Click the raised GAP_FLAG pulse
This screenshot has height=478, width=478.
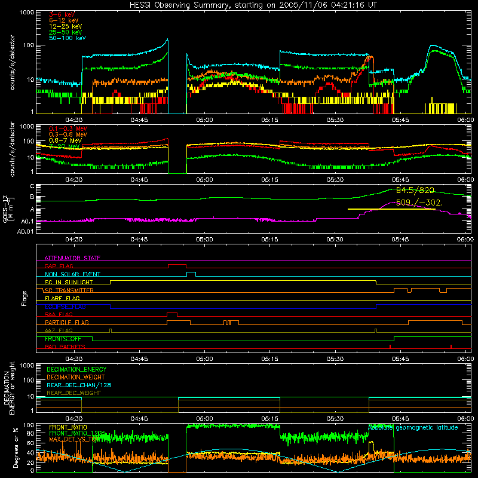(177, 266)
